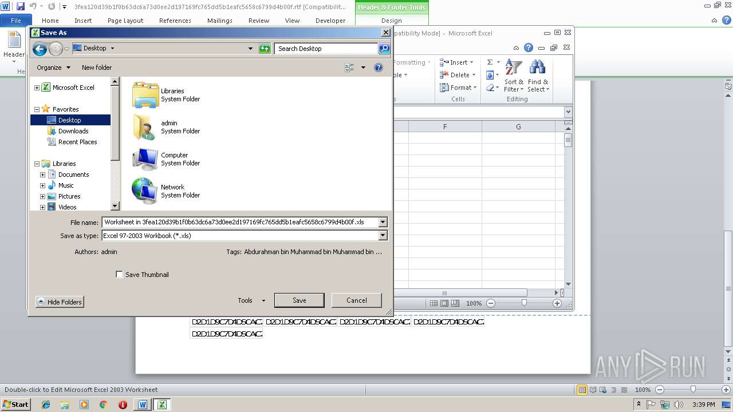Click Find & Select binoculars in Excel
Viewport: 733px width, 412px height.
click(538, 76)
